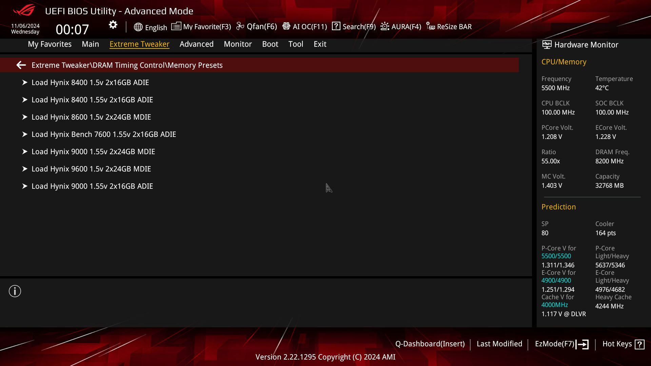The width and height of the screenshot is (651, 366).
Task: Open Q-Dashboard(Insert)
Action: point(430,344)
